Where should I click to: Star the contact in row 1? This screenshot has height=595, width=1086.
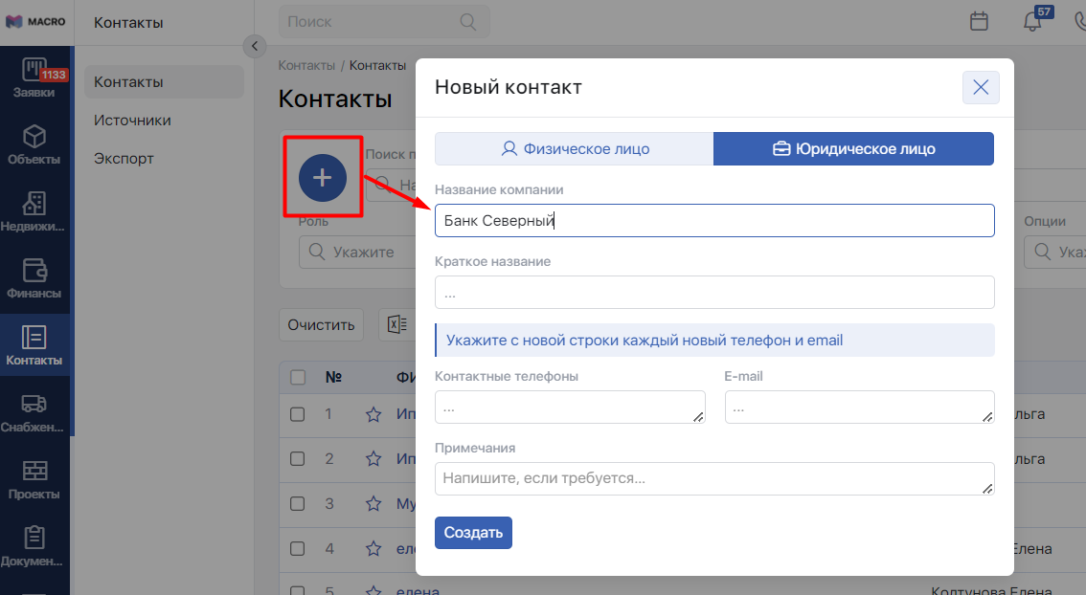[373, 414]
